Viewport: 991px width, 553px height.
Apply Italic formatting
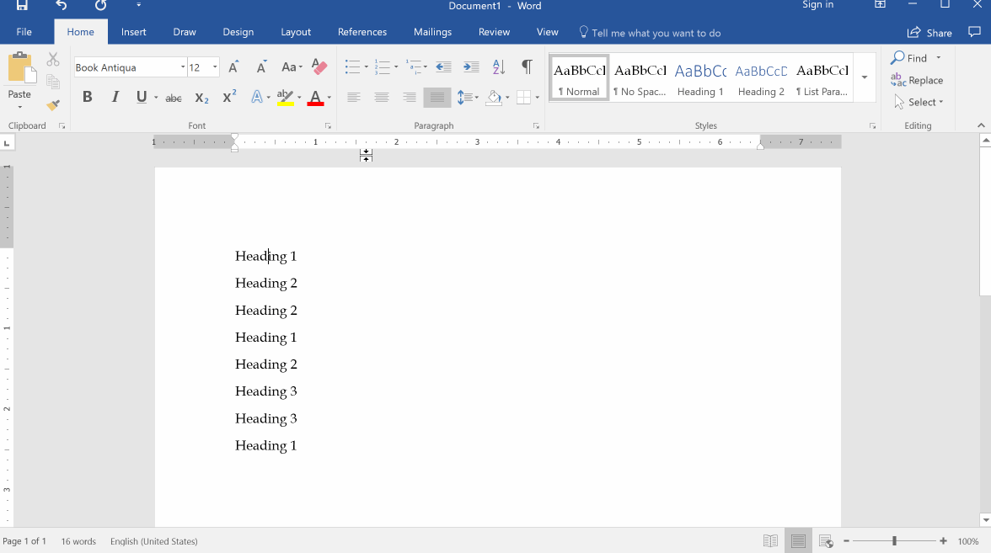[x=115, y=97]
